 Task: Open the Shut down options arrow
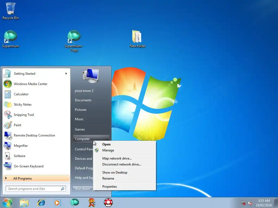coord(95,189)
